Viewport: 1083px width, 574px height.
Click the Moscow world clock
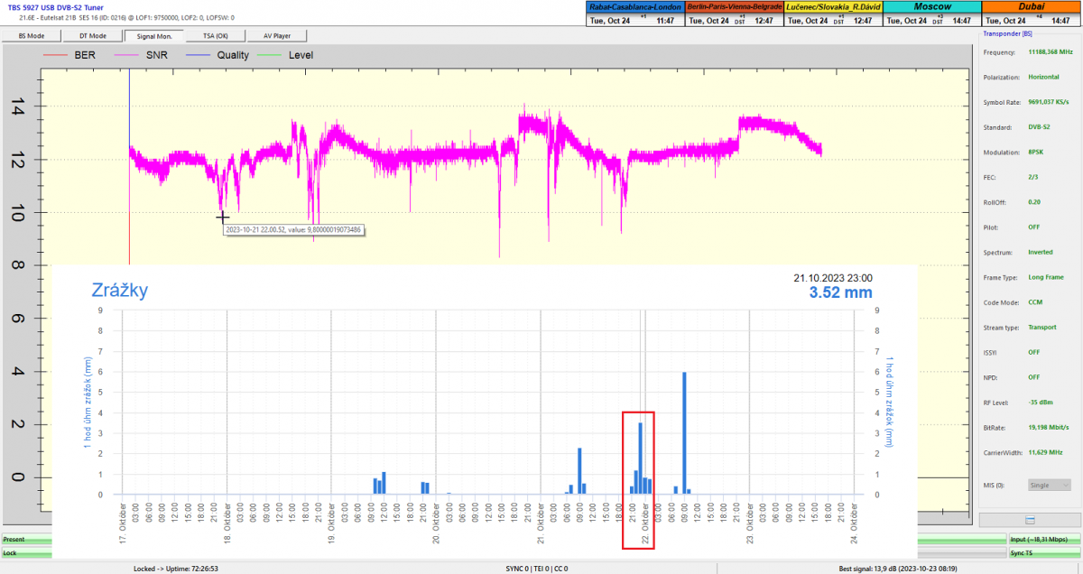932,6
